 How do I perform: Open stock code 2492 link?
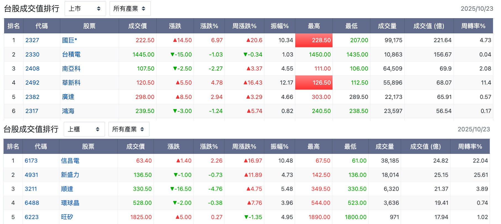coord(32,83)
